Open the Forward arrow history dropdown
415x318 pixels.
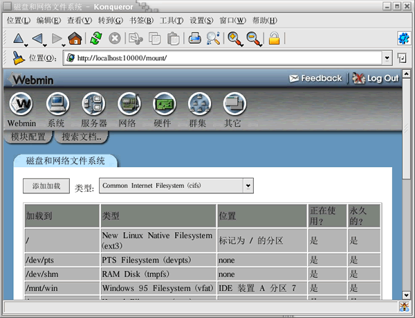(64, 46)
